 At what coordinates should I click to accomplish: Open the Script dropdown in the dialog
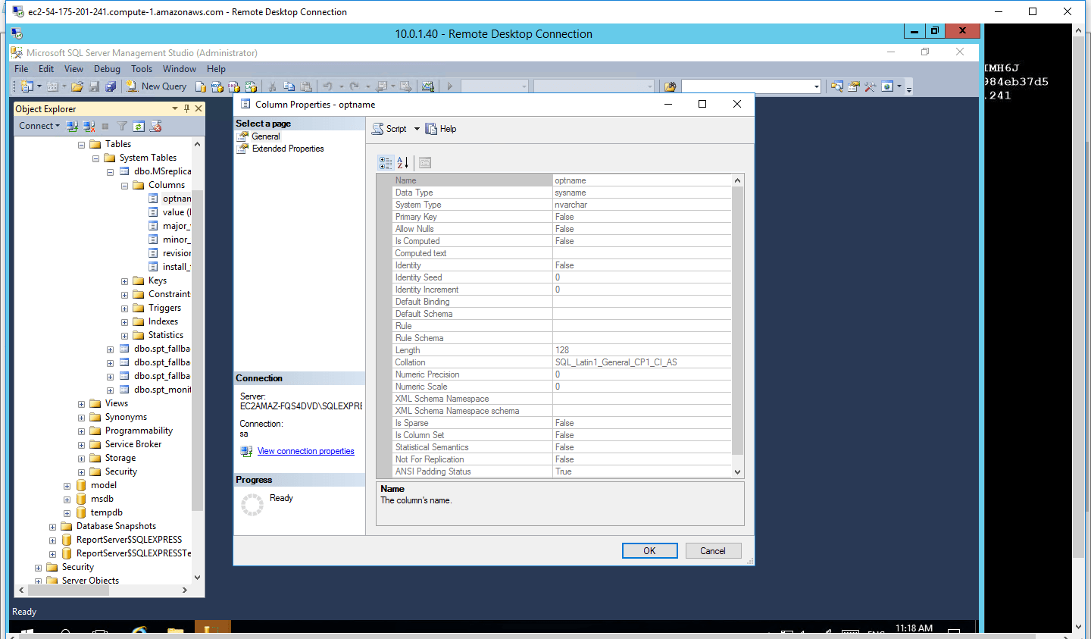point(416,128)
